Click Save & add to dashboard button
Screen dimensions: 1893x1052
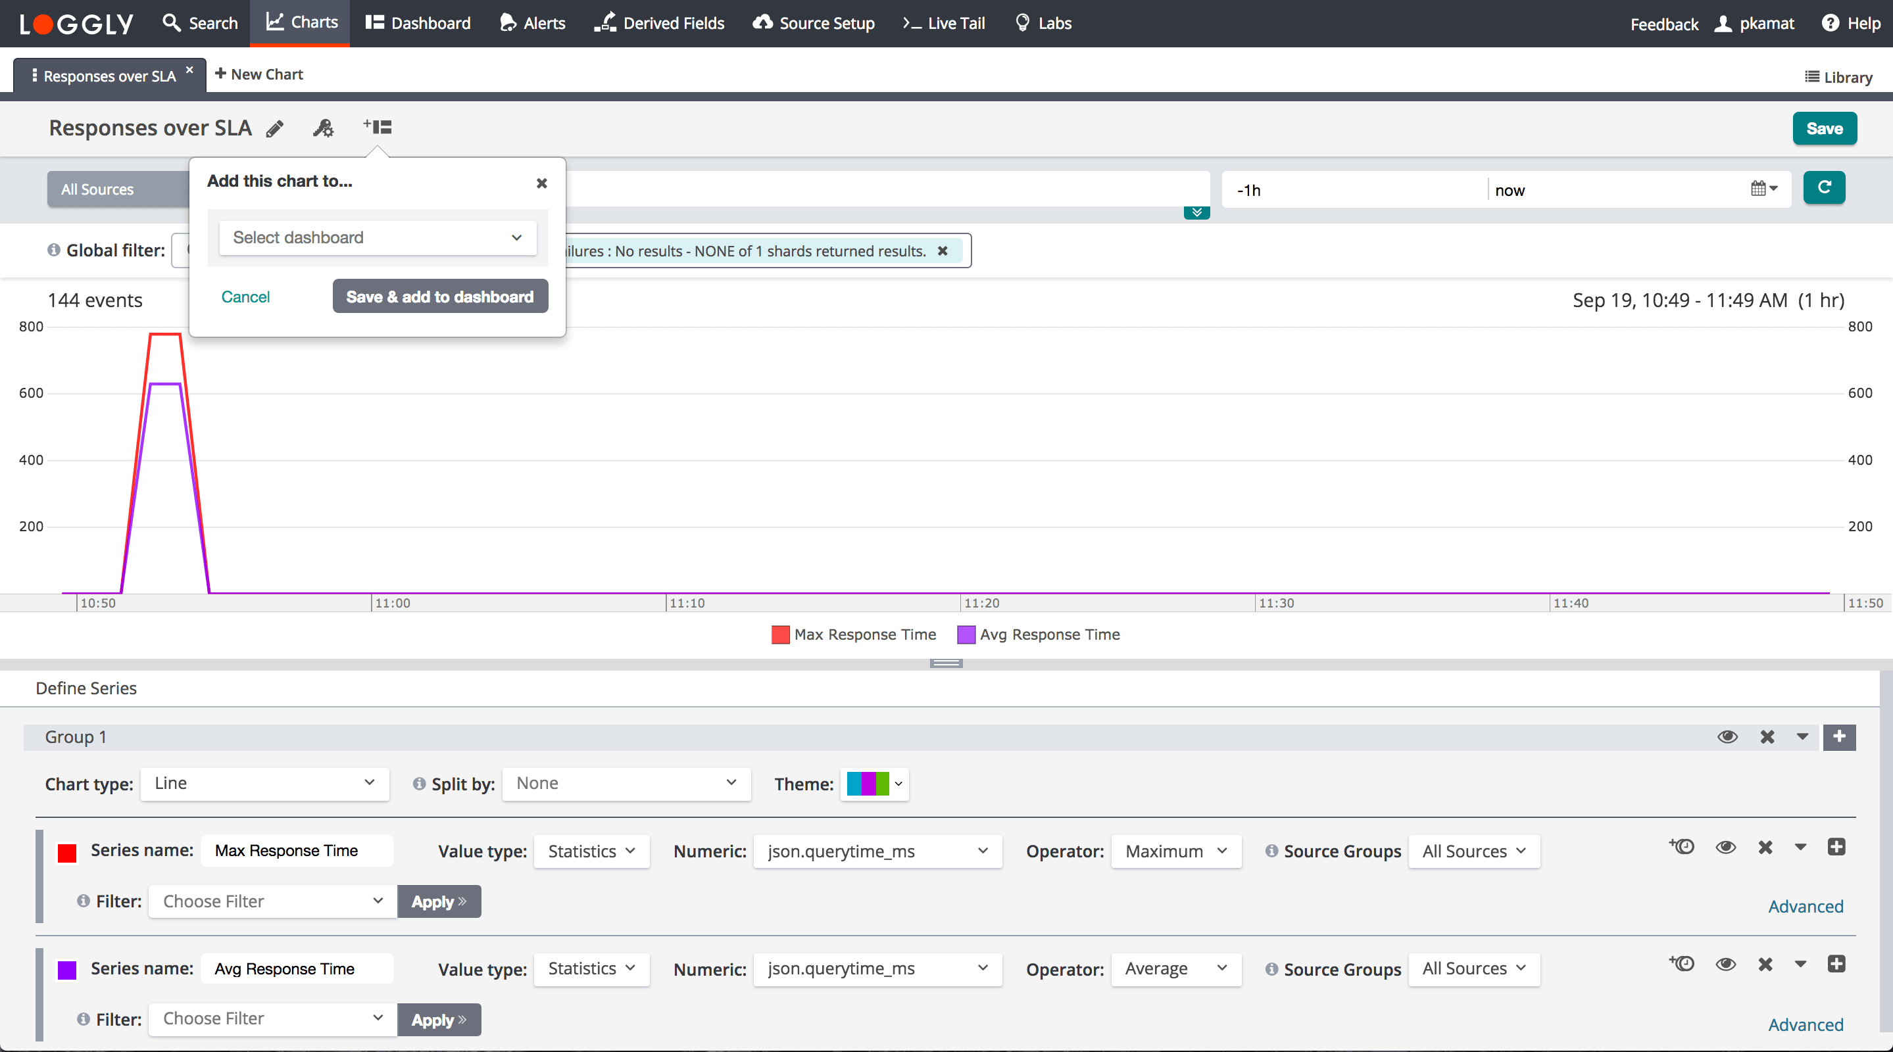tap(439, 297)
